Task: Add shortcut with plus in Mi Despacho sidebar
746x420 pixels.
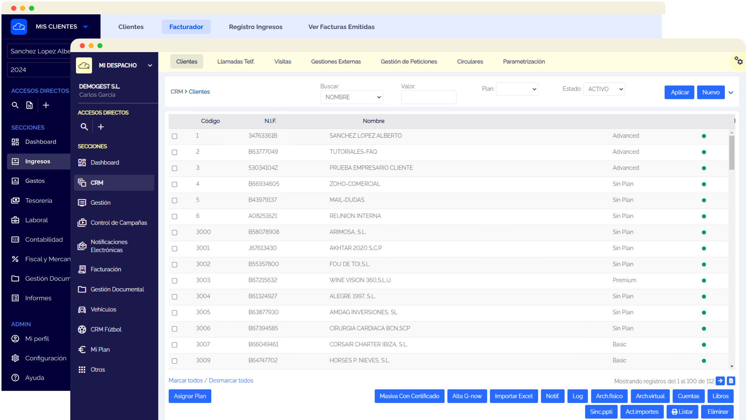Action: pos(101,127)
